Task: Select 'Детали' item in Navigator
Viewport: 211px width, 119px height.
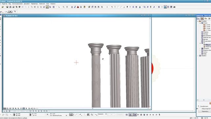Action: (x=204, y=39)
